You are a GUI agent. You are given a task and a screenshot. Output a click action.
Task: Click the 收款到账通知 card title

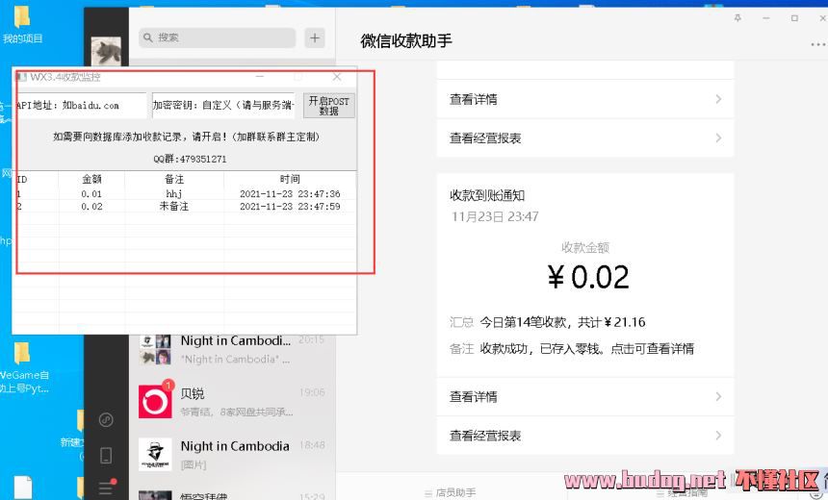pos(487,196)
